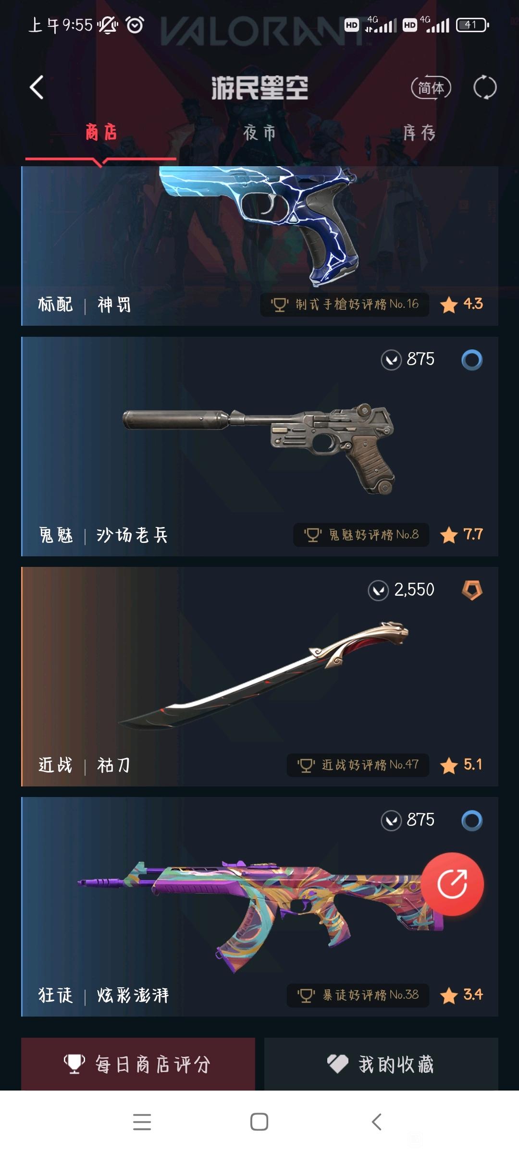Open the 库存 tab

pyautogui.click(x=419, y=133)
